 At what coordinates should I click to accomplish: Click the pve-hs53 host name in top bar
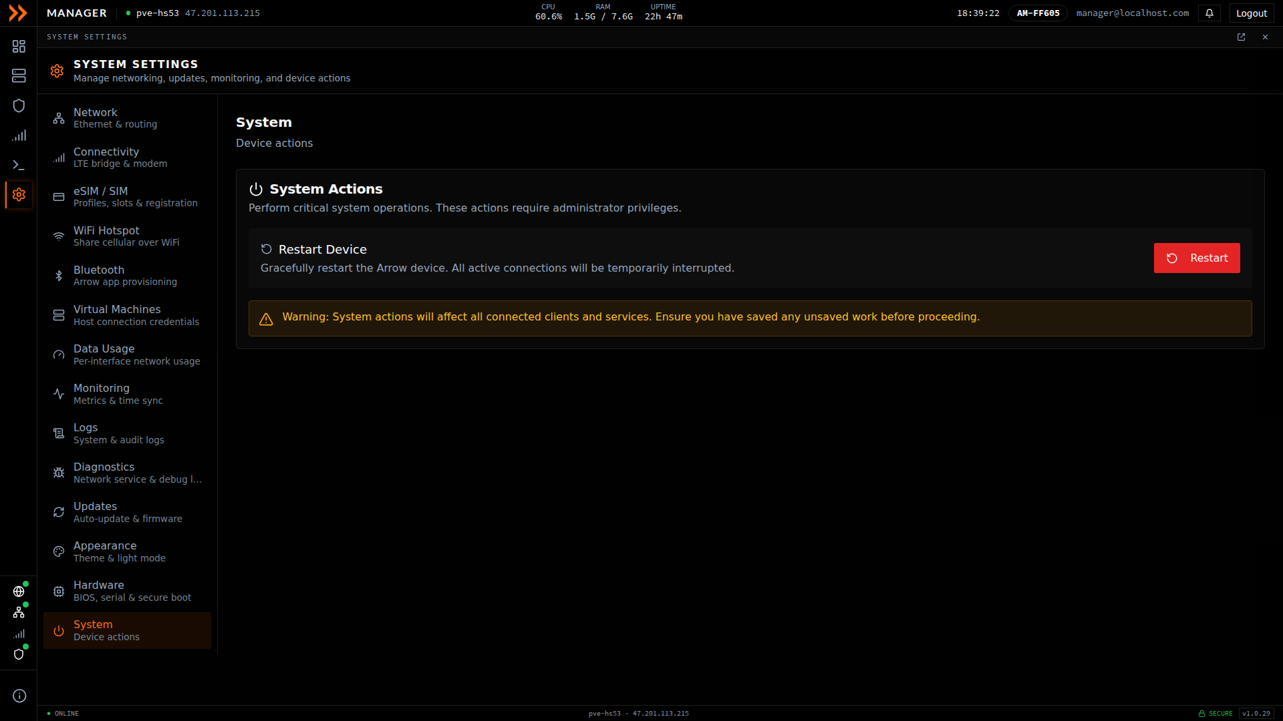157,13
